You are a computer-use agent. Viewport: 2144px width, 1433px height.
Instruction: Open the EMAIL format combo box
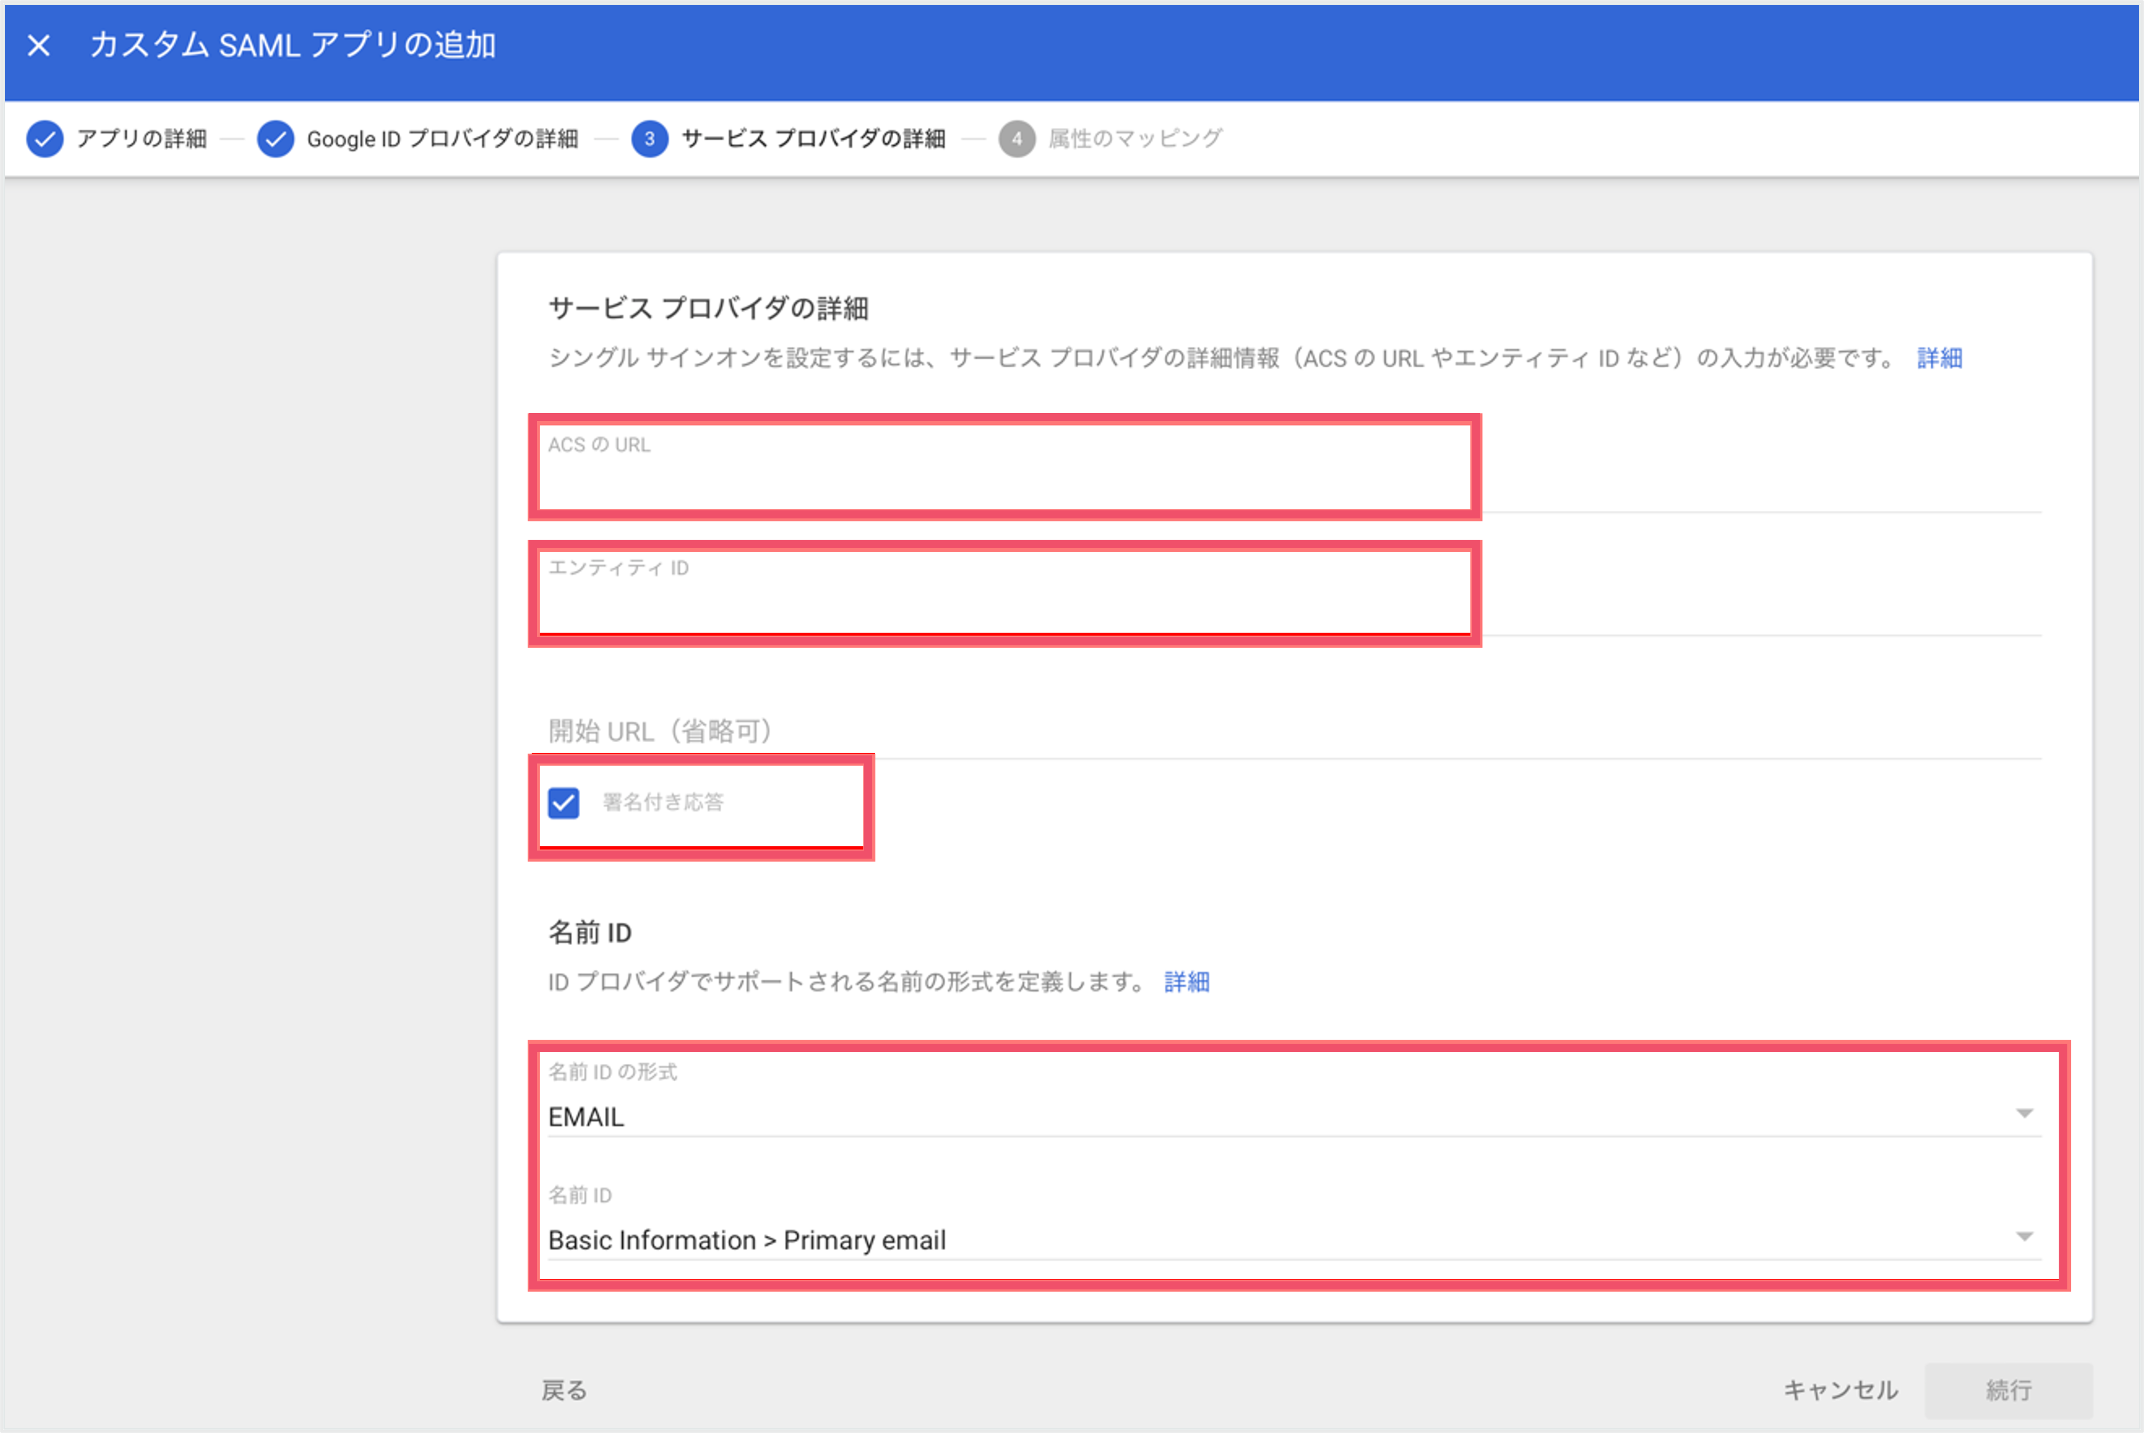1294,1116
